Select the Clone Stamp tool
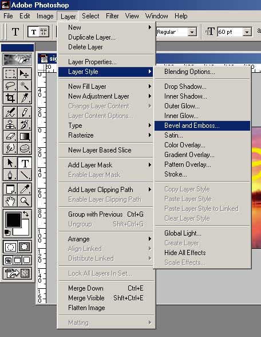This screenshot has height=337, width=261. pos(10,124)
